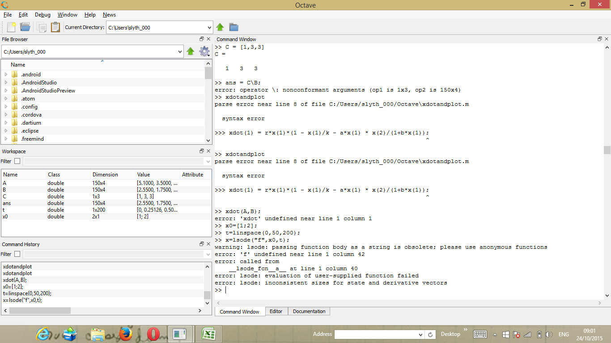Click the volume speaker tray icon
This screenshot has width=611, height=343.
click(549, 335)
